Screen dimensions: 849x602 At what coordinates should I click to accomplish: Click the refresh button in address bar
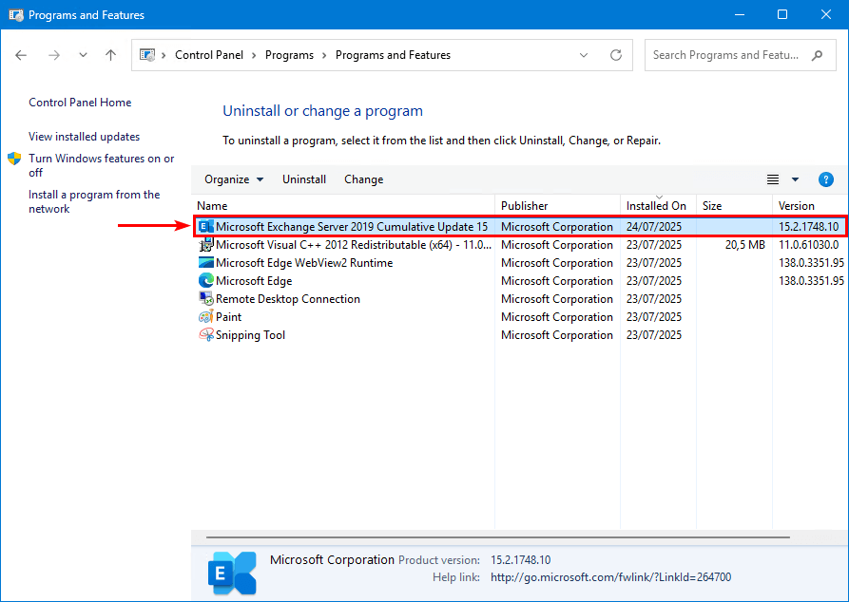(x=616, y=55)
